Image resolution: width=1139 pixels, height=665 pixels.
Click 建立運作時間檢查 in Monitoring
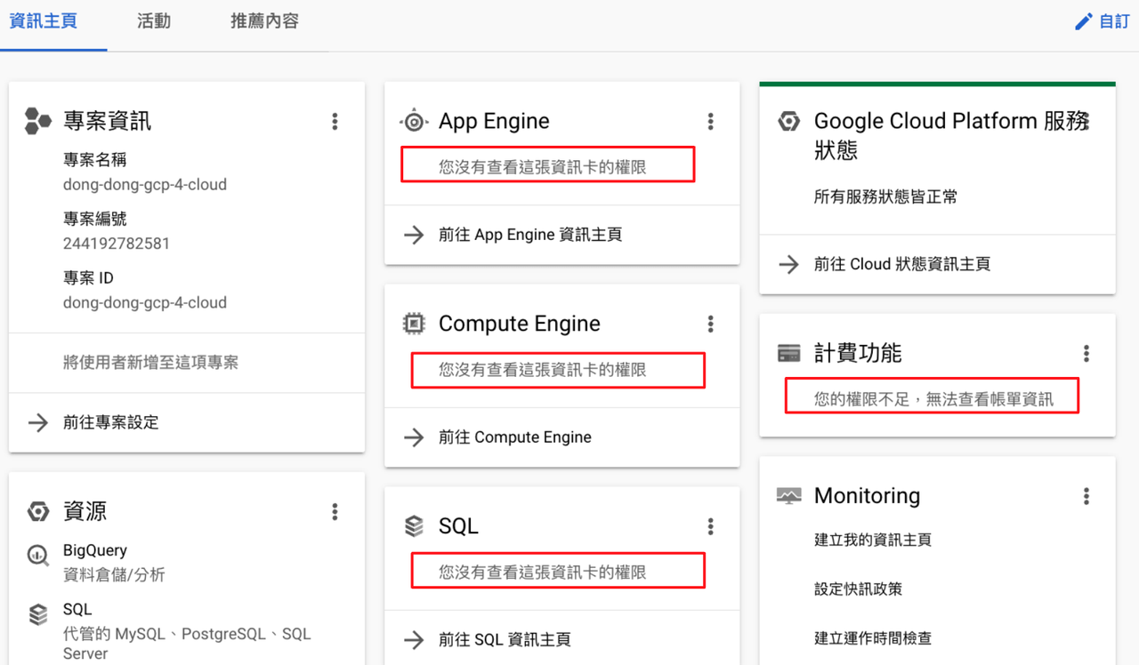click(873, 638)
